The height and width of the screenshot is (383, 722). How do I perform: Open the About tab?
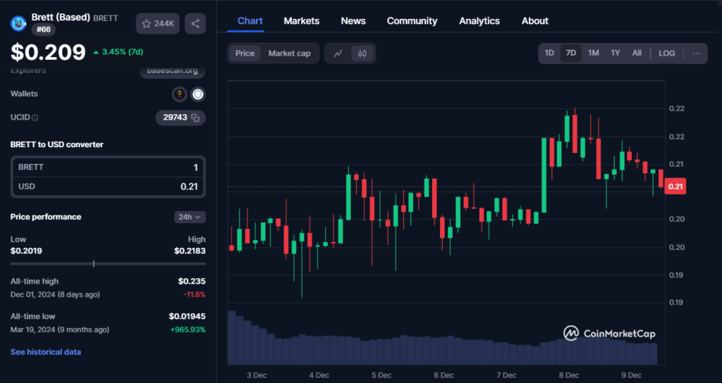[x=535, y=20]
